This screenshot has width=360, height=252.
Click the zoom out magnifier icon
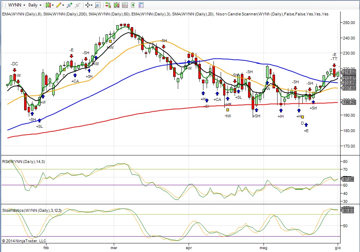click(x=78, y=5)
